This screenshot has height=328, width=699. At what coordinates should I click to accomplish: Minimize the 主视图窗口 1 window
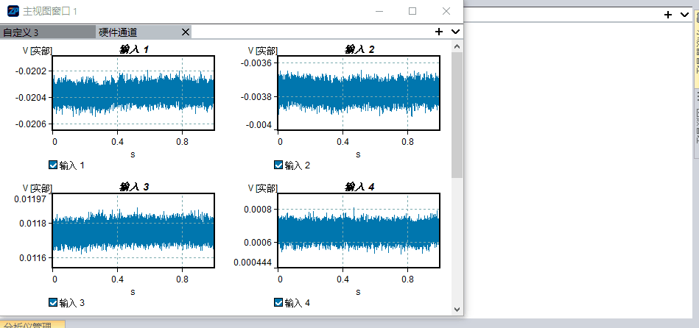(x=379, y=11)
